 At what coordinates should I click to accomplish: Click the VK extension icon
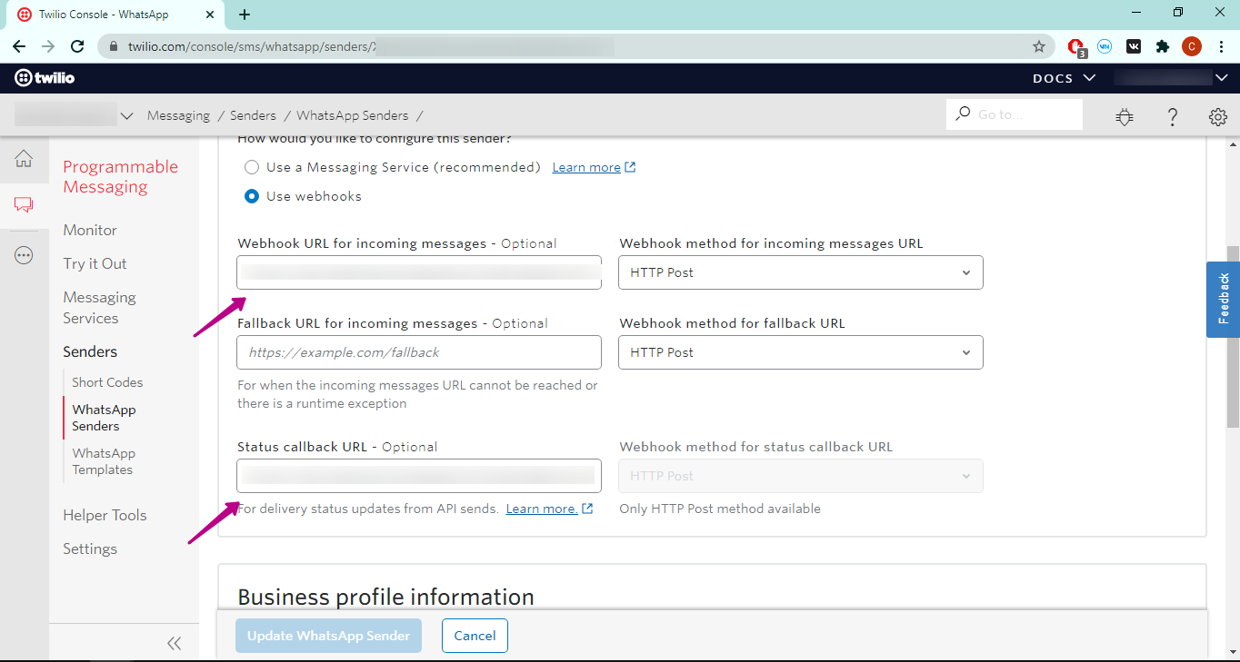[x=1134, y=46]
